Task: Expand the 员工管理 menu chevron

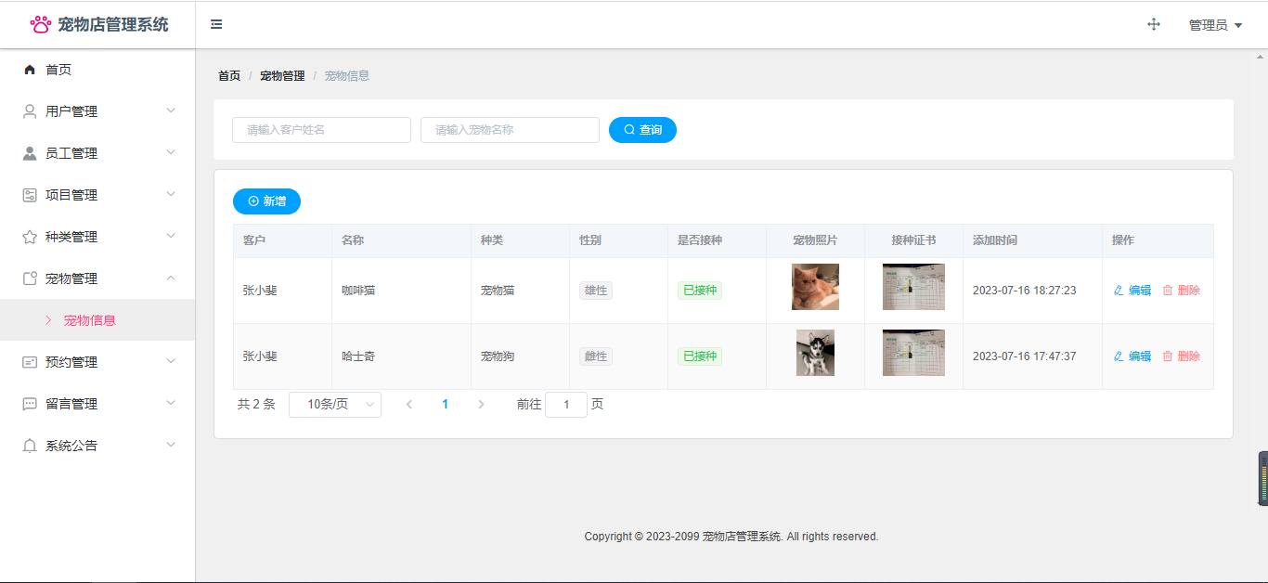Action: click(x=171, y=152)
